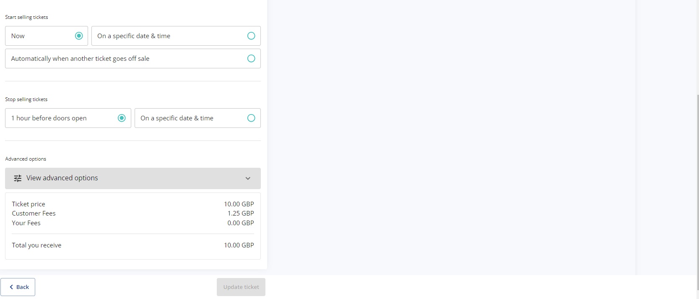699x299 pixels.
Task: Select 1 hour before doors open
Action: pos(68,118)
